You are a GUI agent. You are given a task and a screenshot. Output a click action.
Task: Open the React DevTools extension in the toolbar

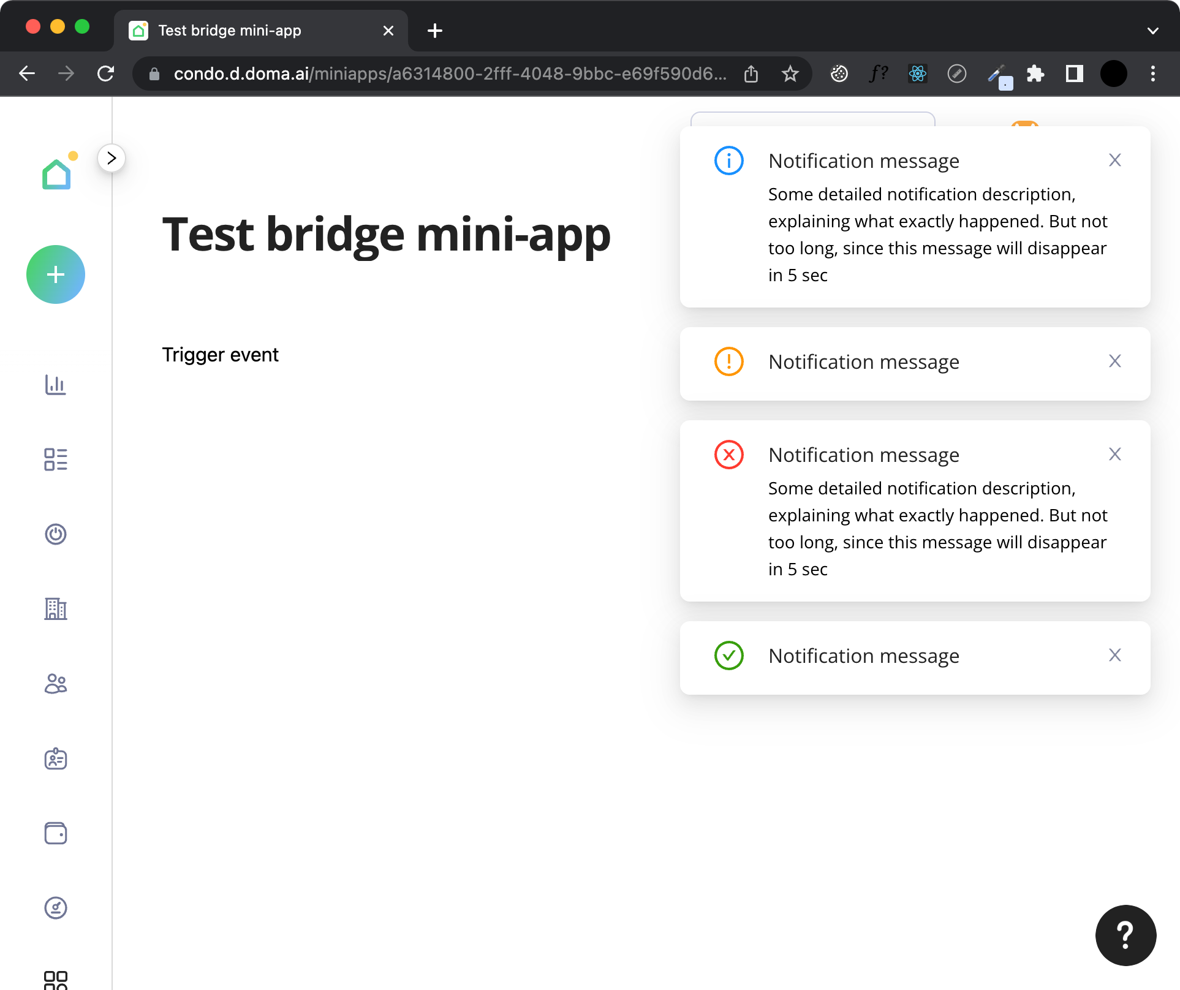click(x=917, y=74)
